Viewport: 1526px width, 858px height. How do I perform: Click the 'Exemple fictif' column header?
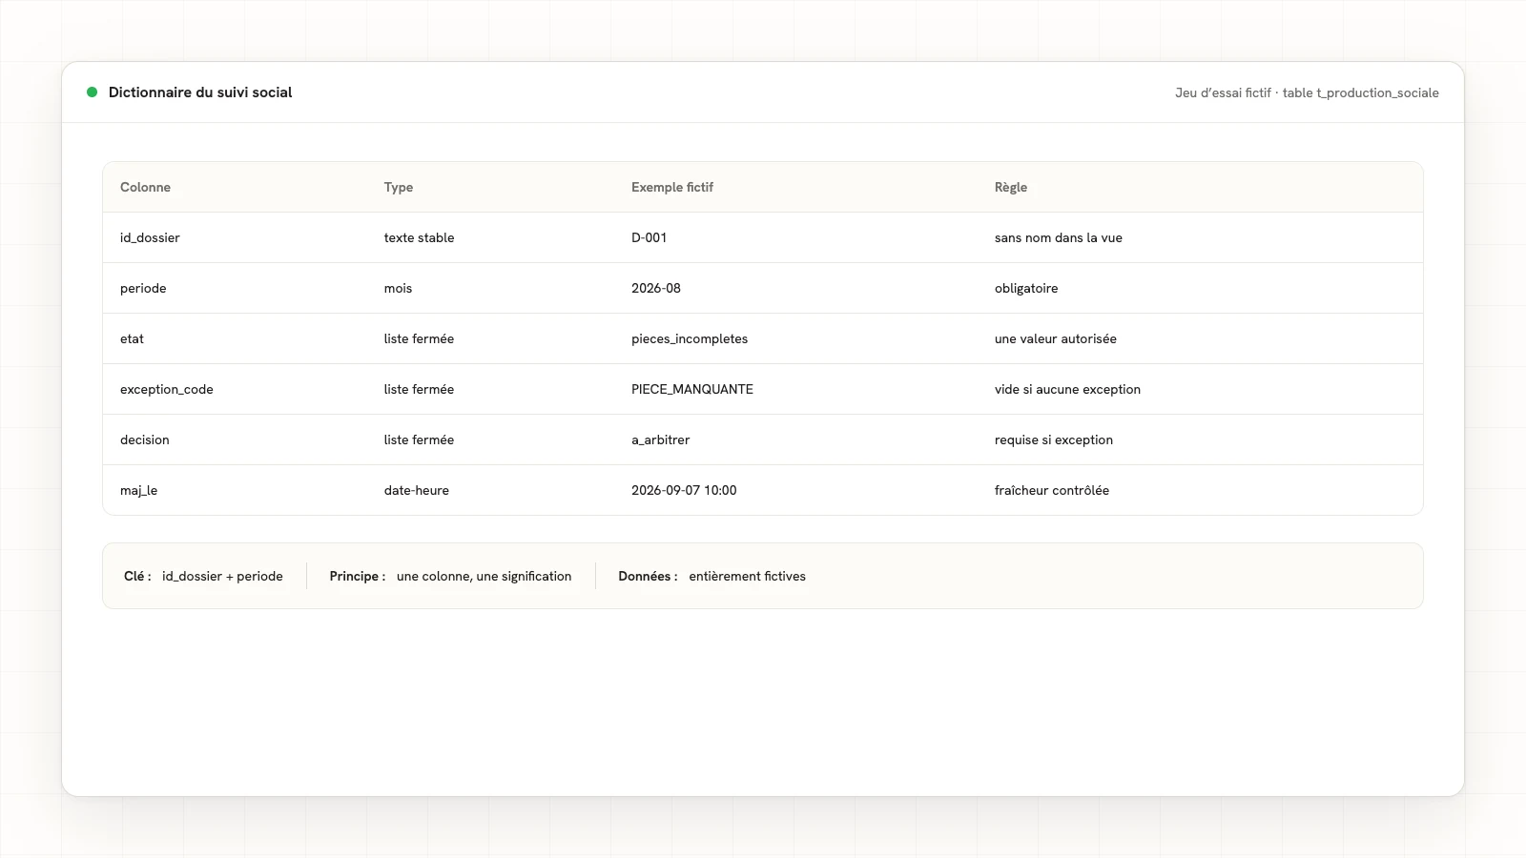click(672, 187)
